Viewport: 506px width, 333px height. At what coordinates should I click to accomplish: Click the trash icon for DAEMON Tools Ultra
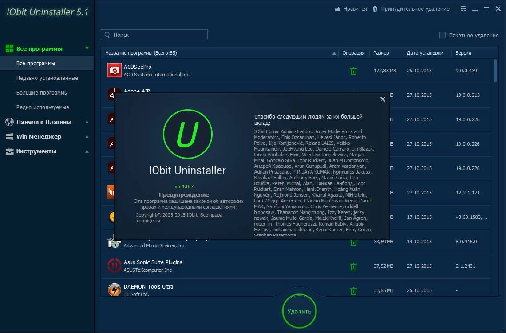(x=353, y=291)
